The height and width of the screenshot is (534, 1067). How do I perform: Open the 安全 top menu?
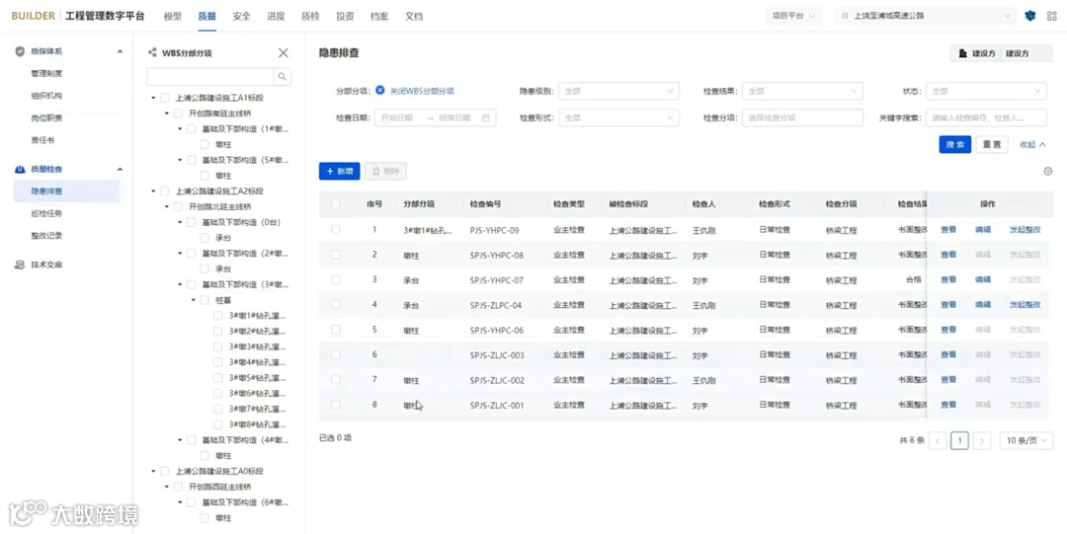click(242, 17)
